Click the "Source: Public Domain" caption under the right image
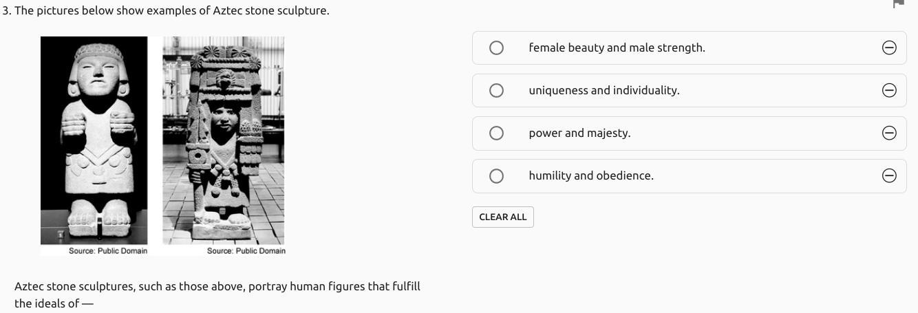 246,251
